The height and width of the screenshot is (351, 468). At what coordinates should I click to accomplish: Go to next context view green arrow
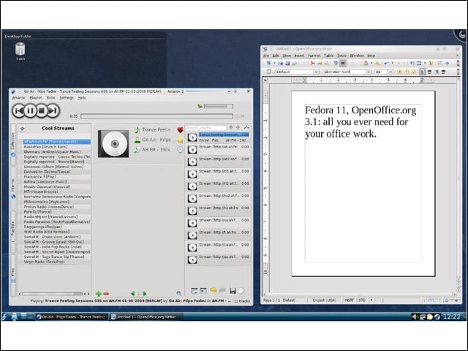[145, 294]
